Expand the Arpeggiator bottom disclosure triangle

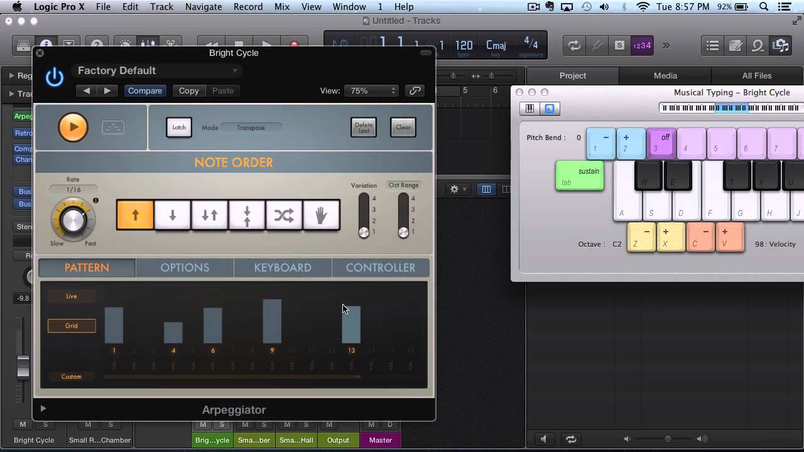click(43, 409)
